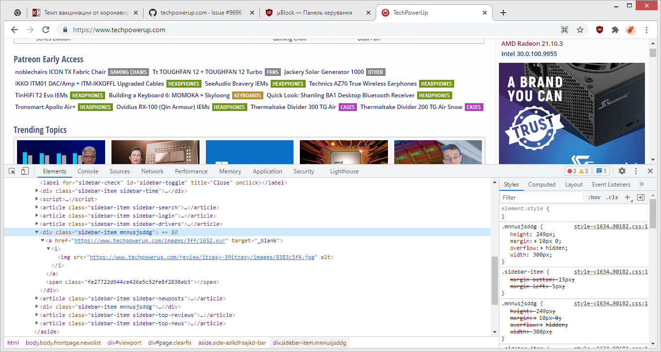Expand the sidebar-top-reviews article node
Viewport: 661px width, 352px height.
point(37,315)
